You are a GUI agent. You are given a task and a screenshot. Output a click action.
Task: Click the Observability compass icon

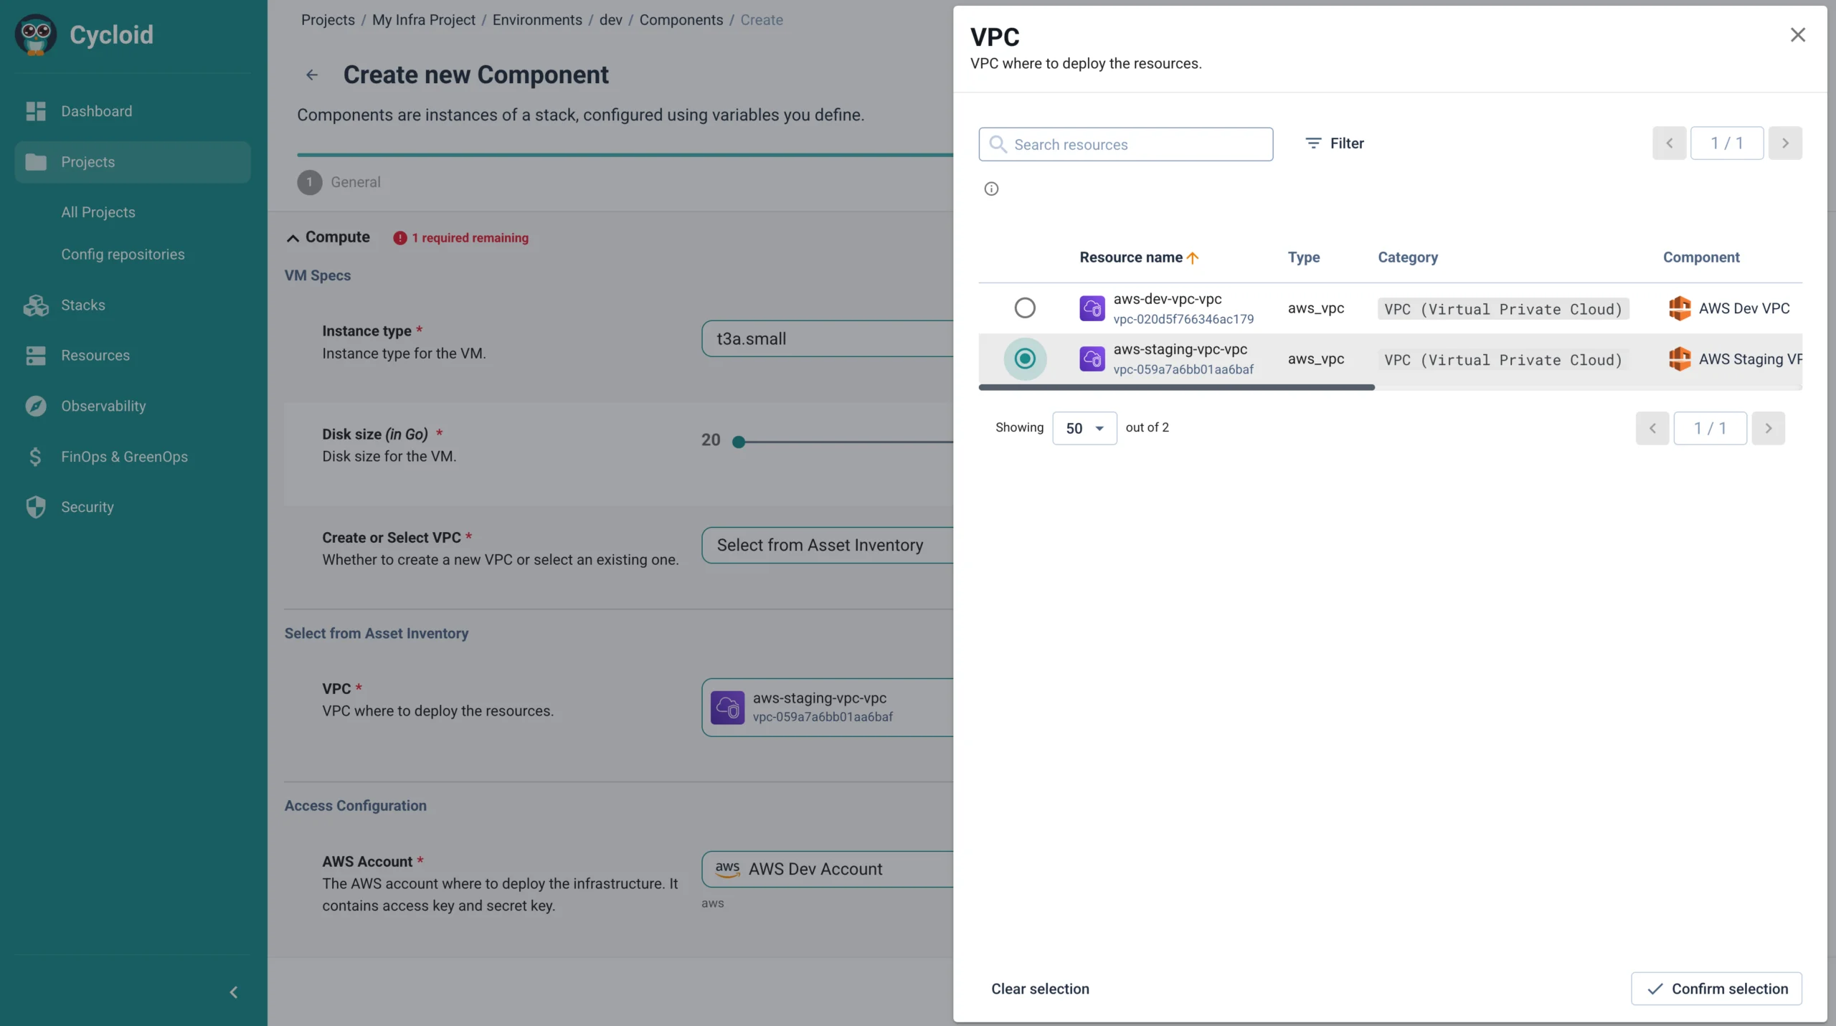(x=35, y=406)
